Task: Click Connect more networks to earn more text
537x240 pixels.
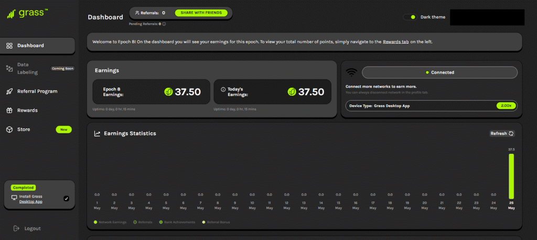Action: (381, 87)
